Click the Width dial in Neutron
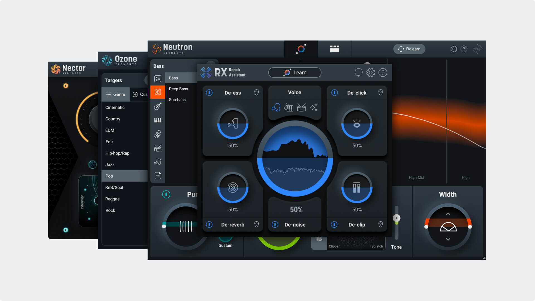 point(448,227)
